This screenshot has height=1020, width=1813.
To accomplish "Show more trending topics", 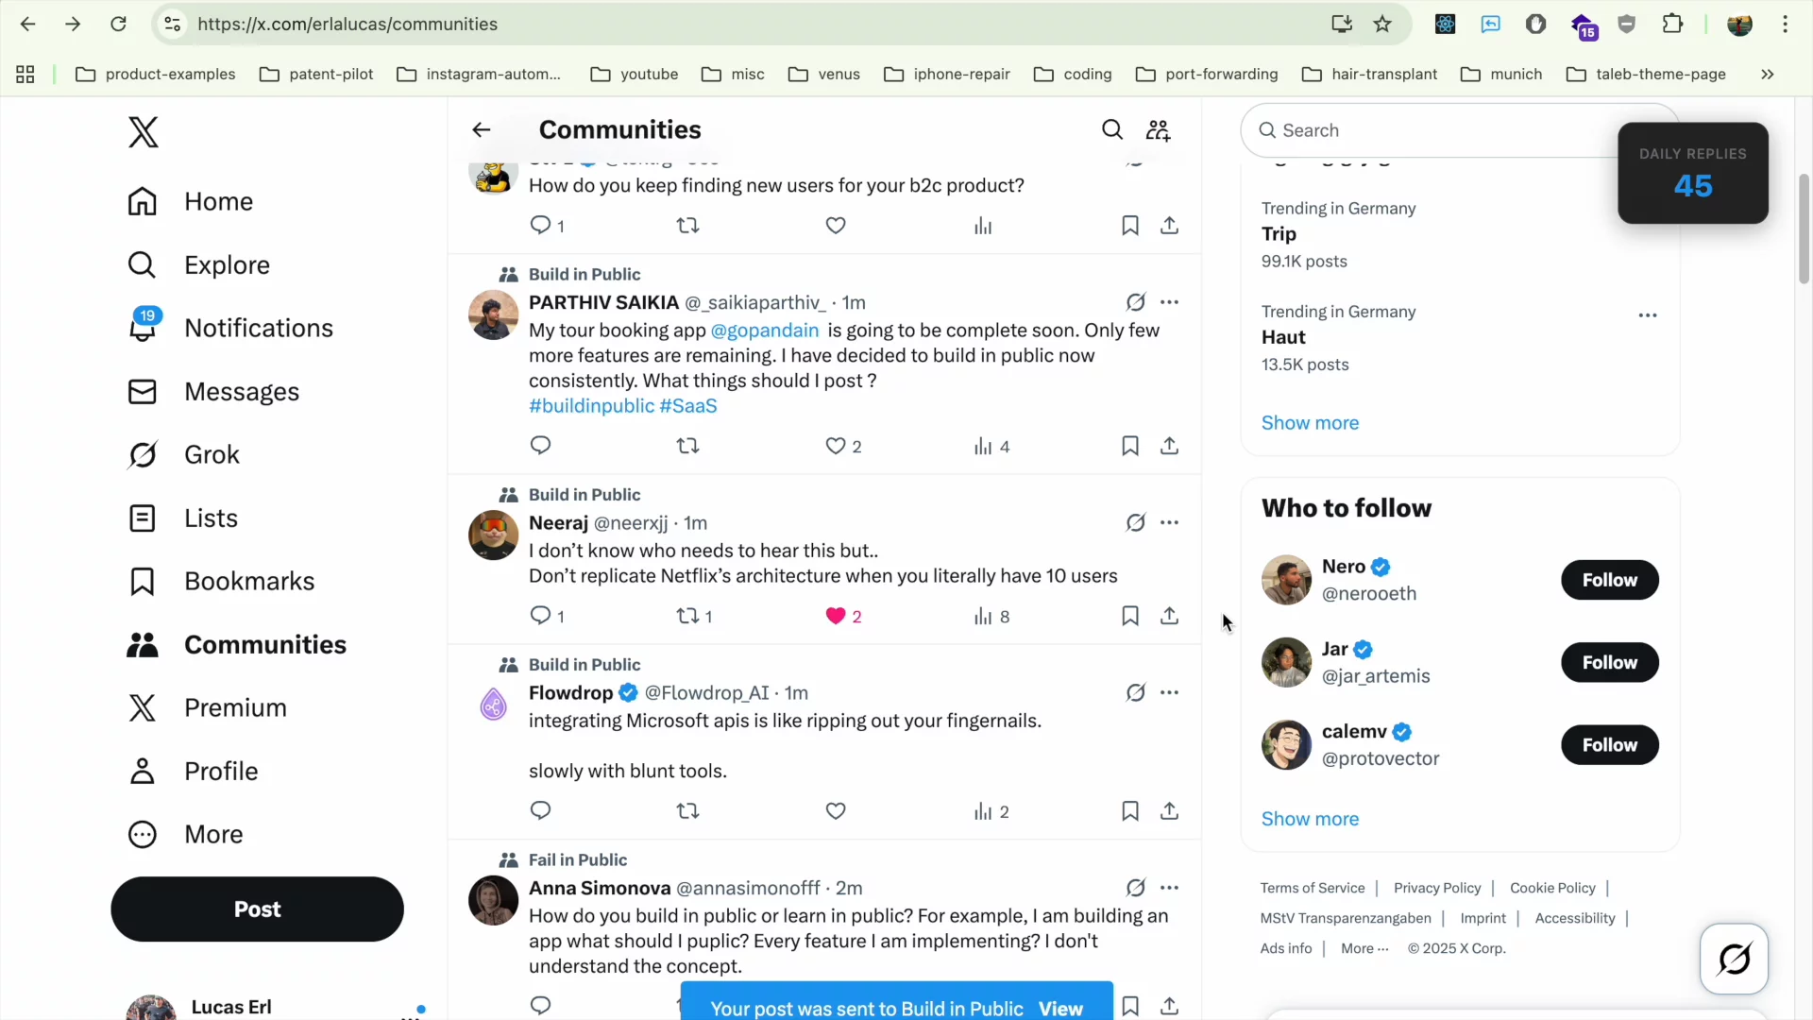I will (1310, 422).
